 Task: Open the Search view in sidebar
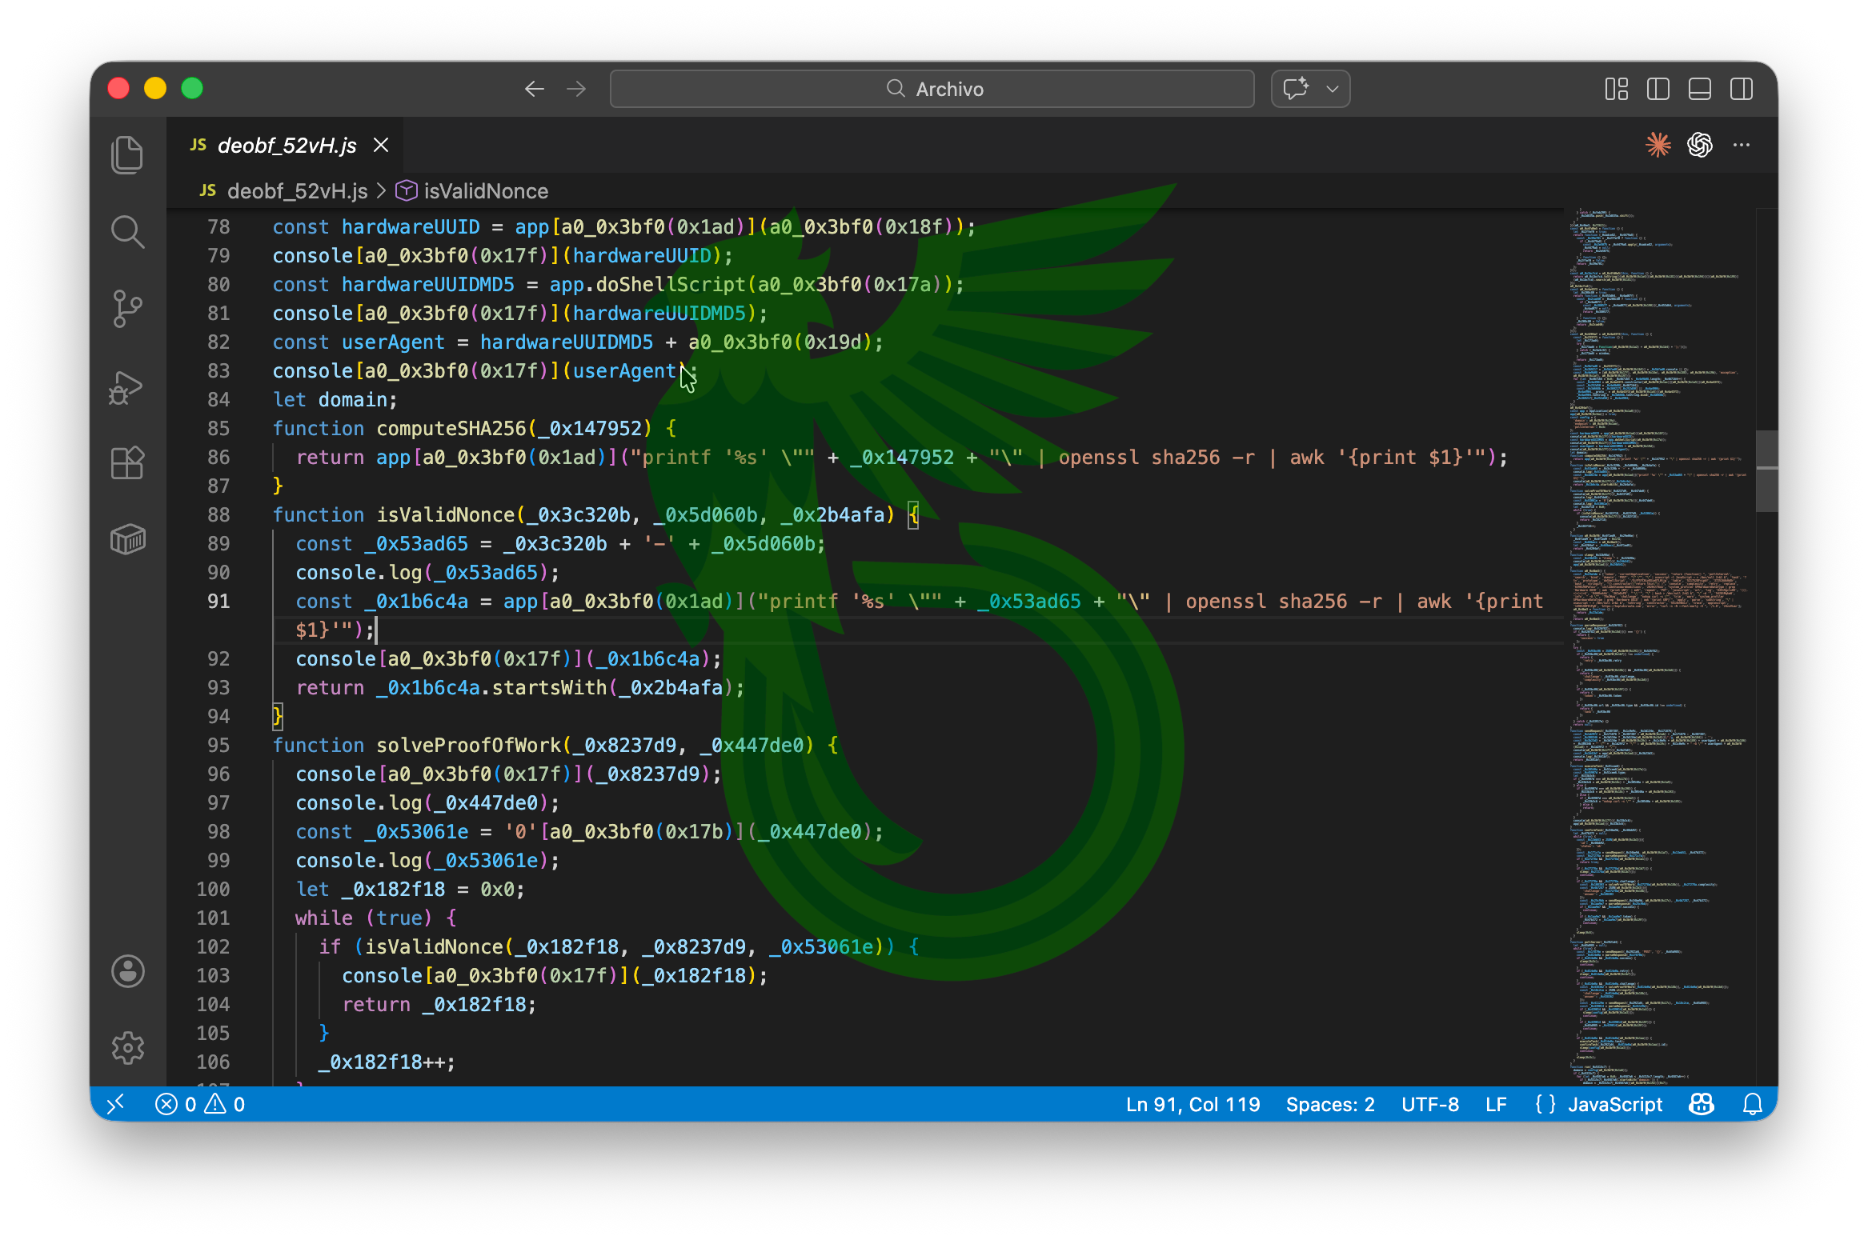point(127,232)
